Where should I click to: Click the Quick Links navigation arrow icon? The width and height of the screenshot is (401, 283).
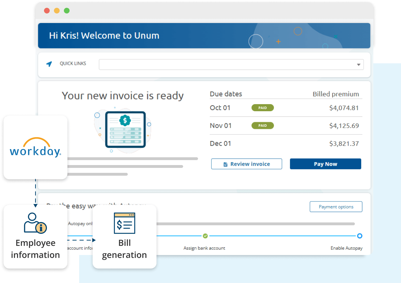click(49, 64)
